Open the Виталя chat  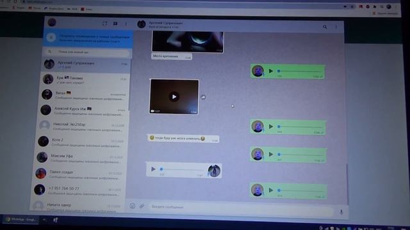[84, 95]
